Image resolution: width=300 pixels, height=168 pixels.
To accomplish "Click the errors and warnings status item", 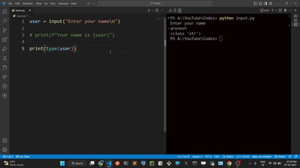I will click(x=8, y=157).
